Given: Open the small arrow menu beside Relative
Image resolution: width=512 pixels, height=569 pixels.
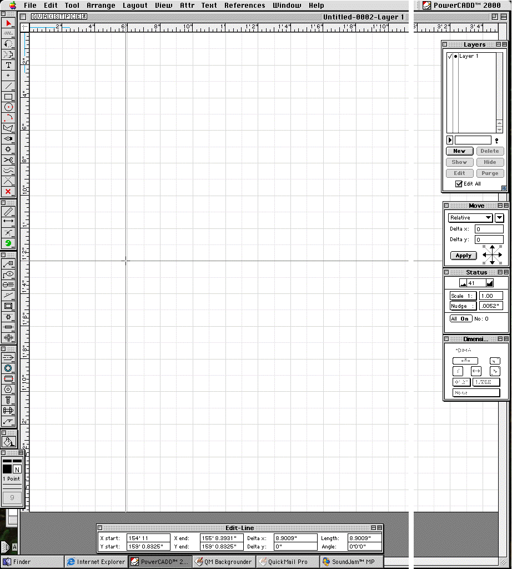Looking at the screenshot, I should pos(499,218).
